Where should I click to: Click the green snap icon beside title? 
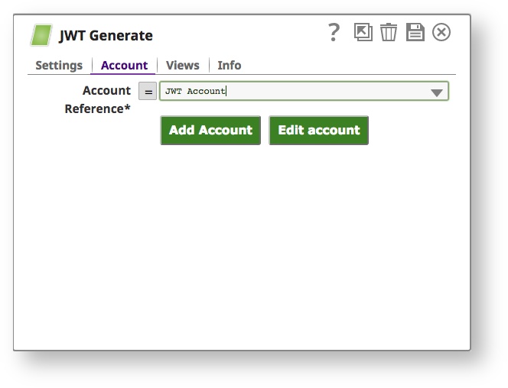point(41,35)
